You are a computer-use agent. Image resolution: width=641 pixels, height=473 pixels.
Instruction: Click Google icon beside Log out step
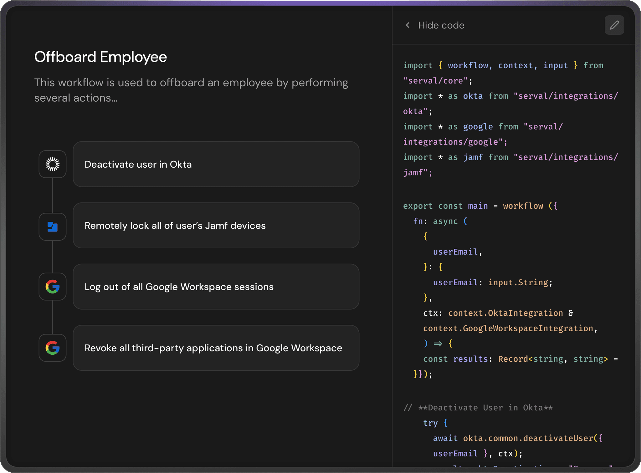click(x=53, y=287)
